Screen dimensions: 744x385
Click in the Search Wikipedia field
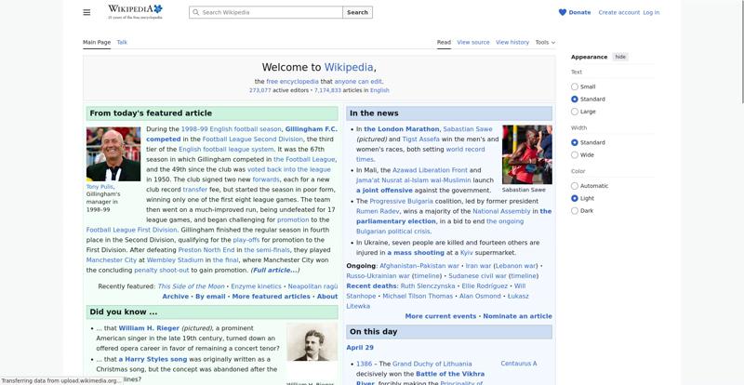pyautogui.click(x=270, y=13)
